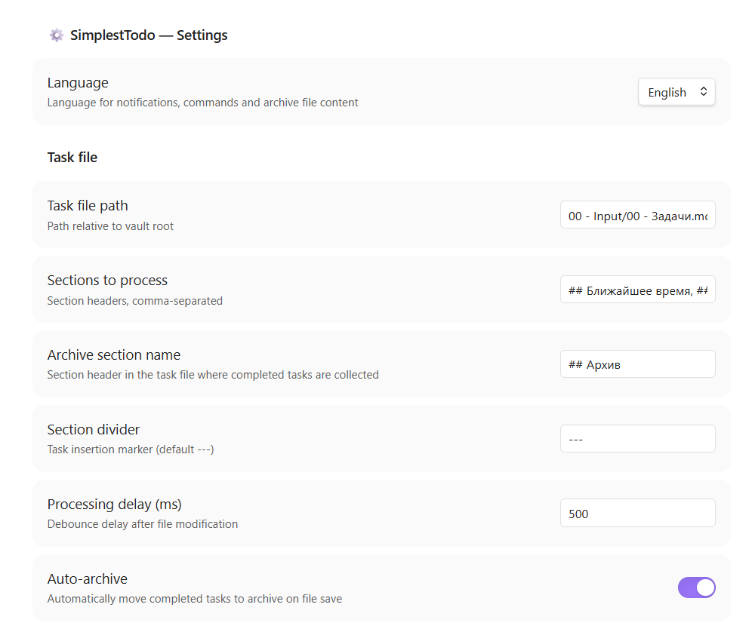Viewport: 752px width, 632px height.
Task: Select the Section divider text field
Action: pos(637,439)
